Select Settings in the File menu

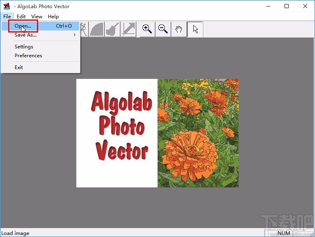coord(40,47)
